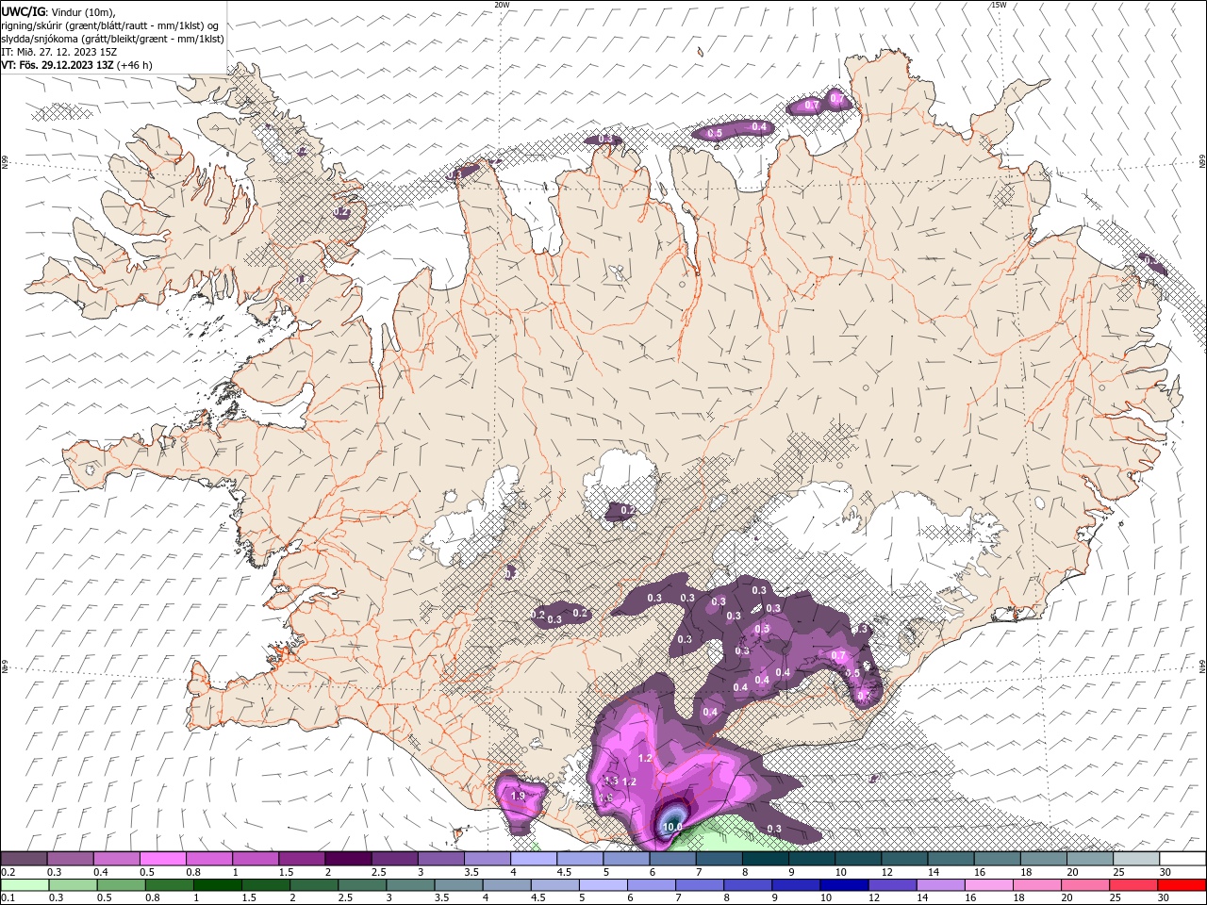Image resolution: width=1207 pixels, height=905 pixels.
Task: Click the upper legend swatch labeled 8
Action: [766, 859]
